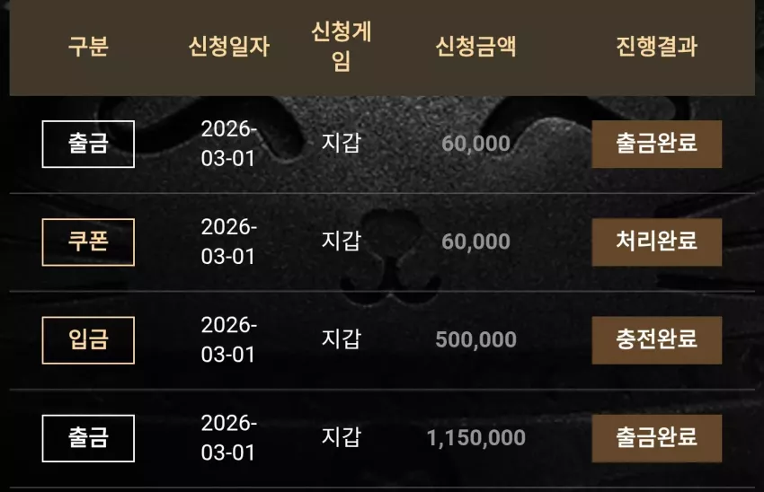Click the 처리완료 status button
This screenshot has height=492, width=764.
(x=656, y=242)
